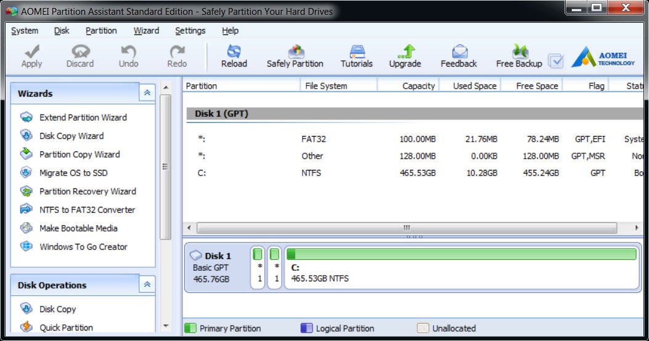Open the Disk menu

click(x=62, y=31)
